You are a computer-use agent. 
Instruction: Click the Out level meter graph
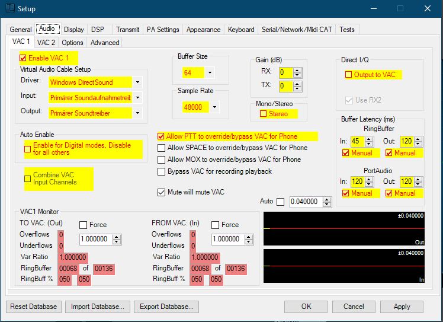point(345,228)
